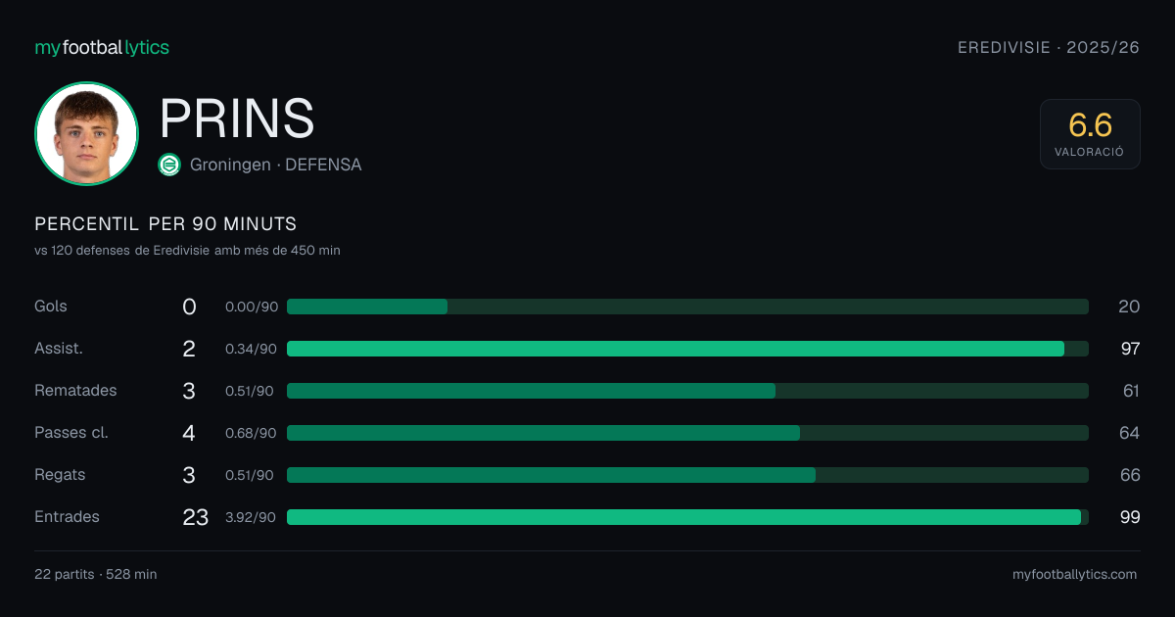Click the Assist. percentile number 97

point(1130,349)
